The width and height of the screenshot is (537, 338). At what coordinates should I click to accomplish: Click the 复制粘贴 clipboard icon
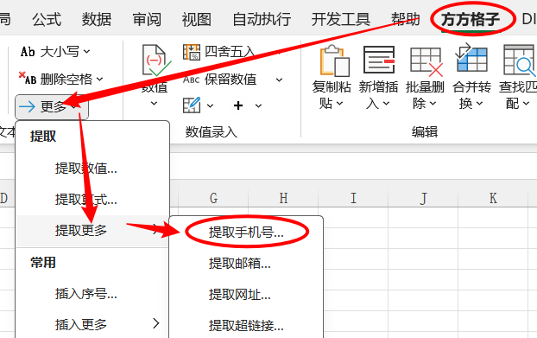click(334, 61)
